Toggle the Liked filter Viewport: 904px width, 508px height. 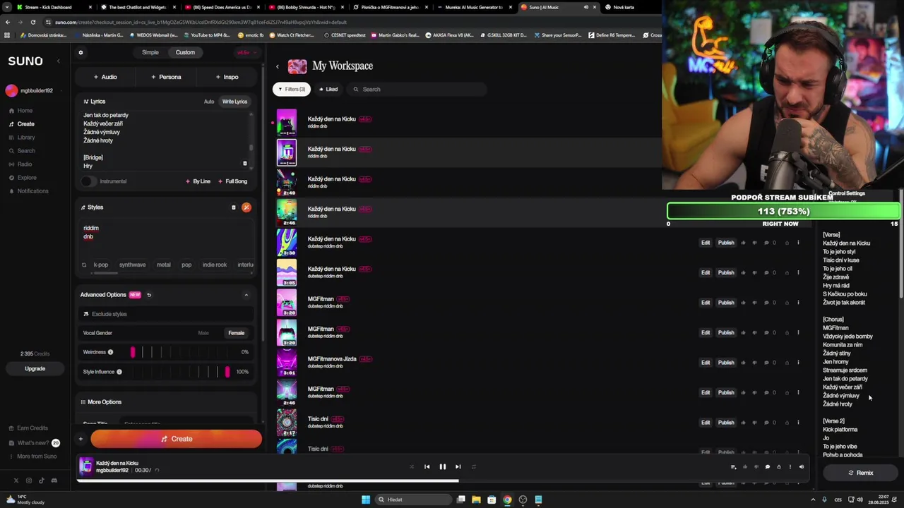[x=328, y=90]
